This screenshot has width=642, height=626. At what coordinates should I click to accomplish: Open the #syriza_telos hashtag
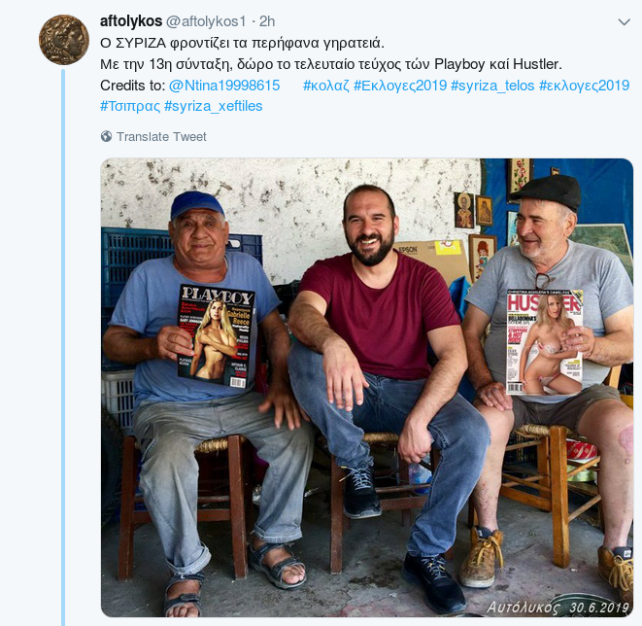(492, 86)
